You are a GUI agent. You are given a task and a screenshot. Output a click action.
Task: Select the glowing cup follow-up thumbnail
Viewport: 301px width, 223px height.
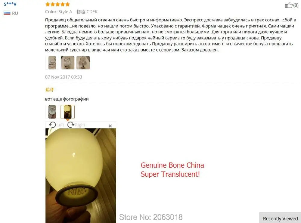67,112
